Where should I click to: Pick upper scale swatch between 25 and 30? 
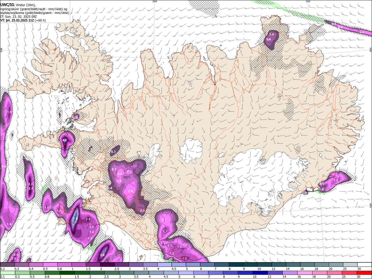pyautogui.click(x=350, y=264)
